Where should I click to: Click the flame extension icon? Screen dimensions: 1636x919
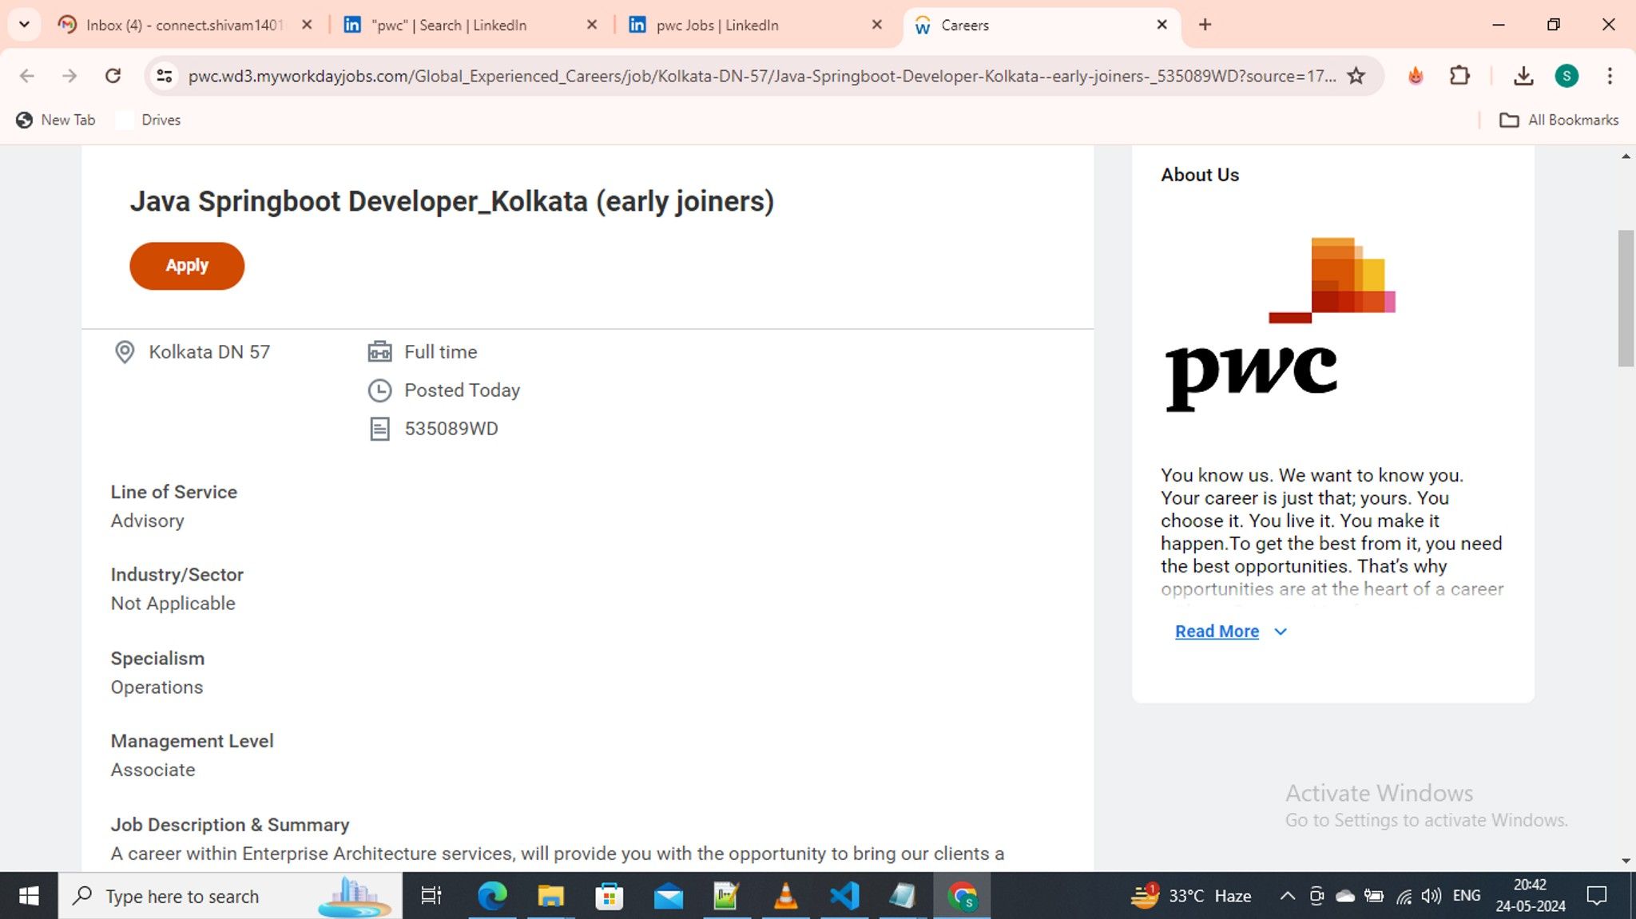point(1416,76)
